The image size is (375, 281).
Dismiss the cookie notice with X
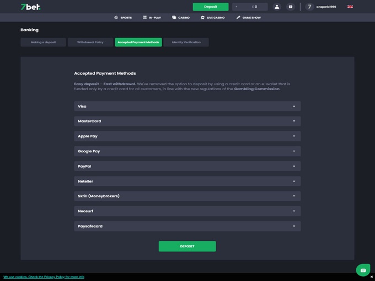[x=371, y=277]
